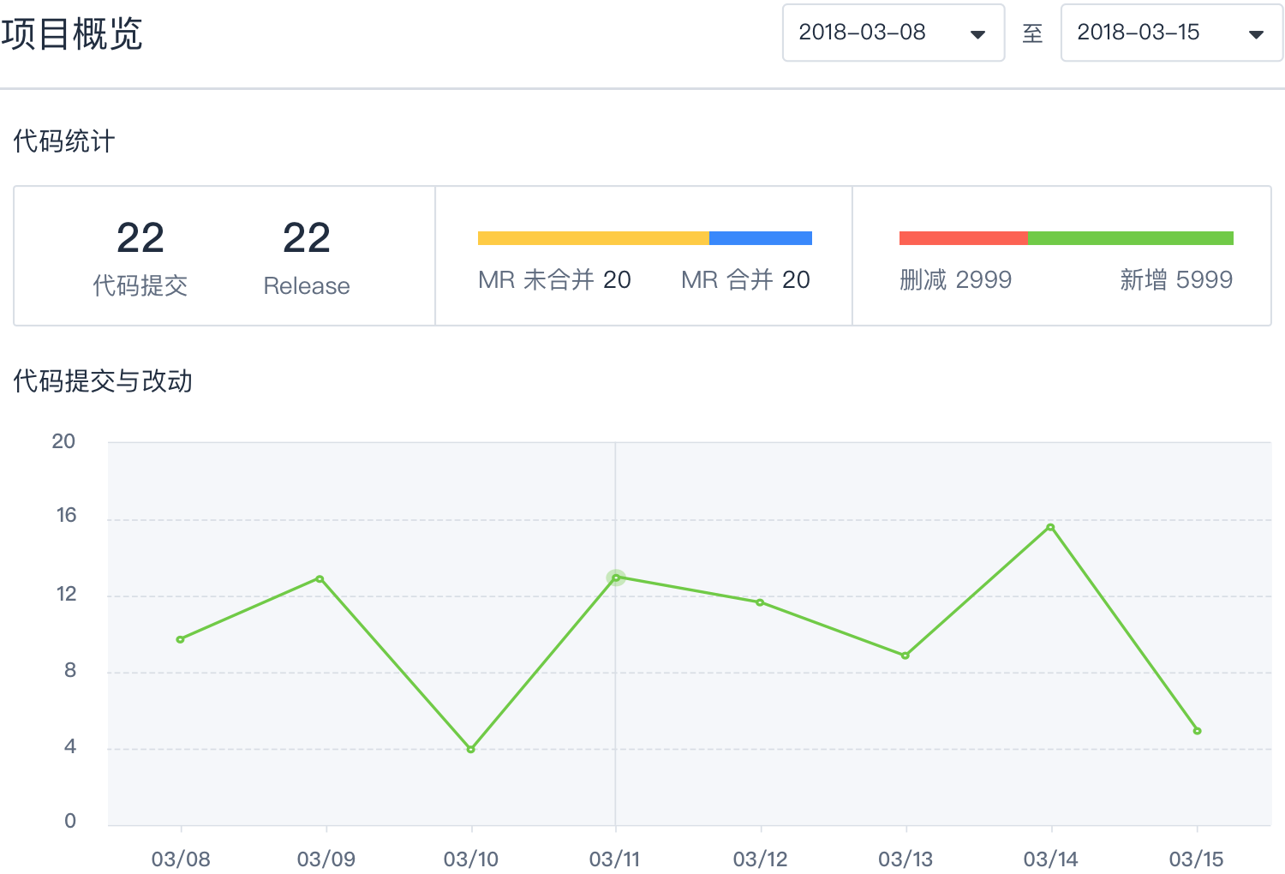
Task: Click the y-axis value 20
Action: point(63,441)
